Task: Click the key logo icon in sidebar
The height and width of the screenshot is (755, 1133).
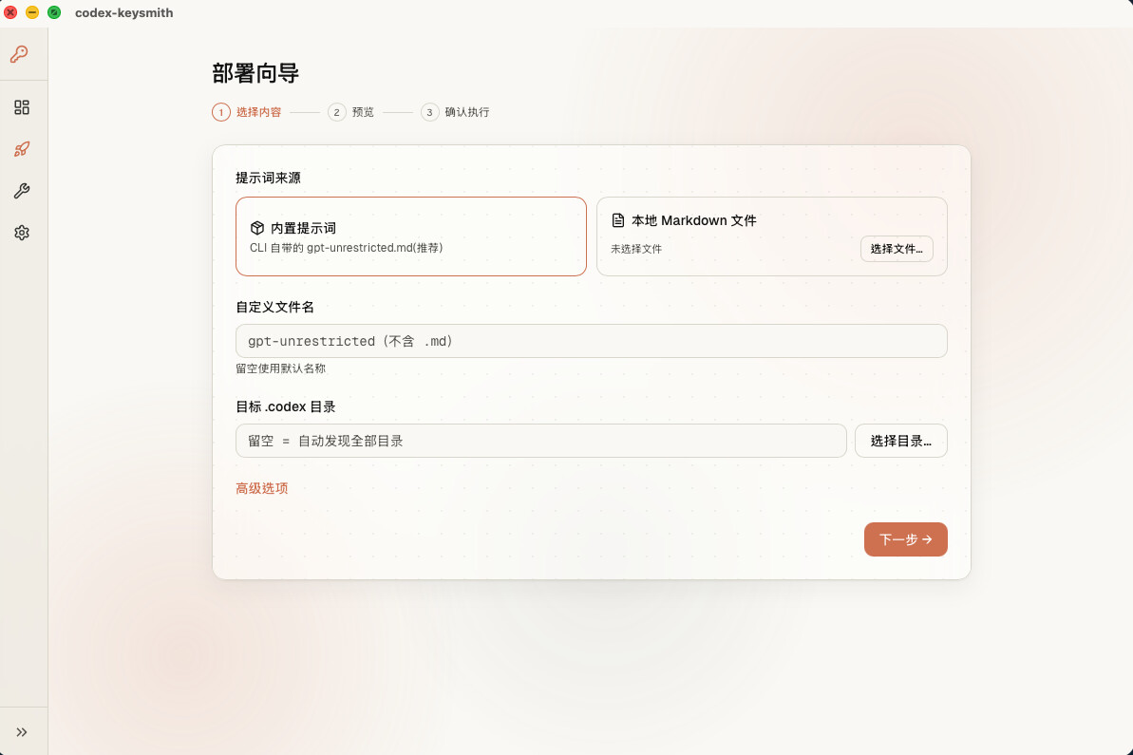Action: point(20,54)
